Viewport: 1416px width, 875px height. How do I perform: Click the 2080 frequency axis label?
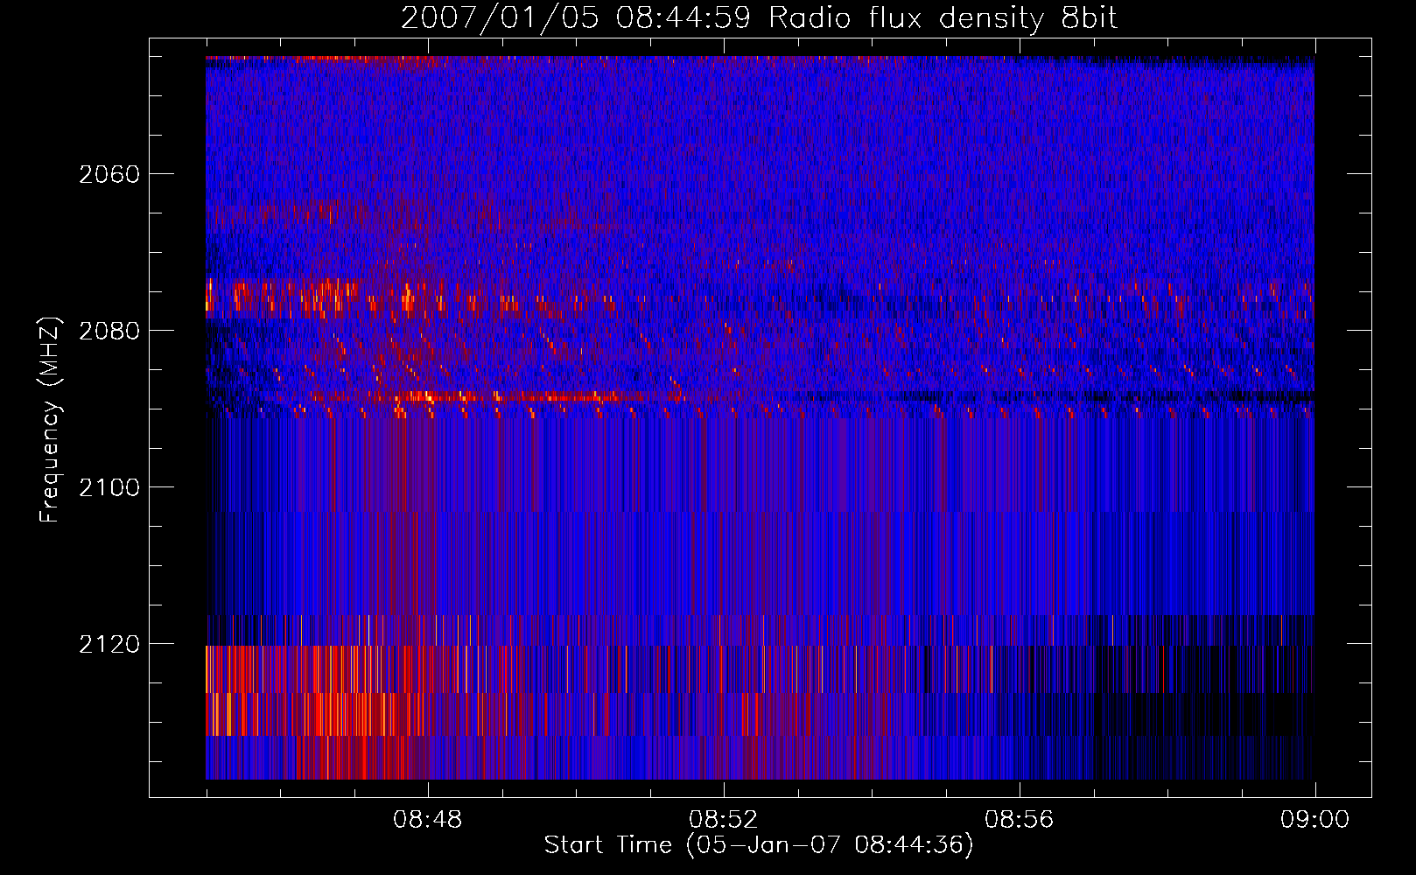[109, 331]
